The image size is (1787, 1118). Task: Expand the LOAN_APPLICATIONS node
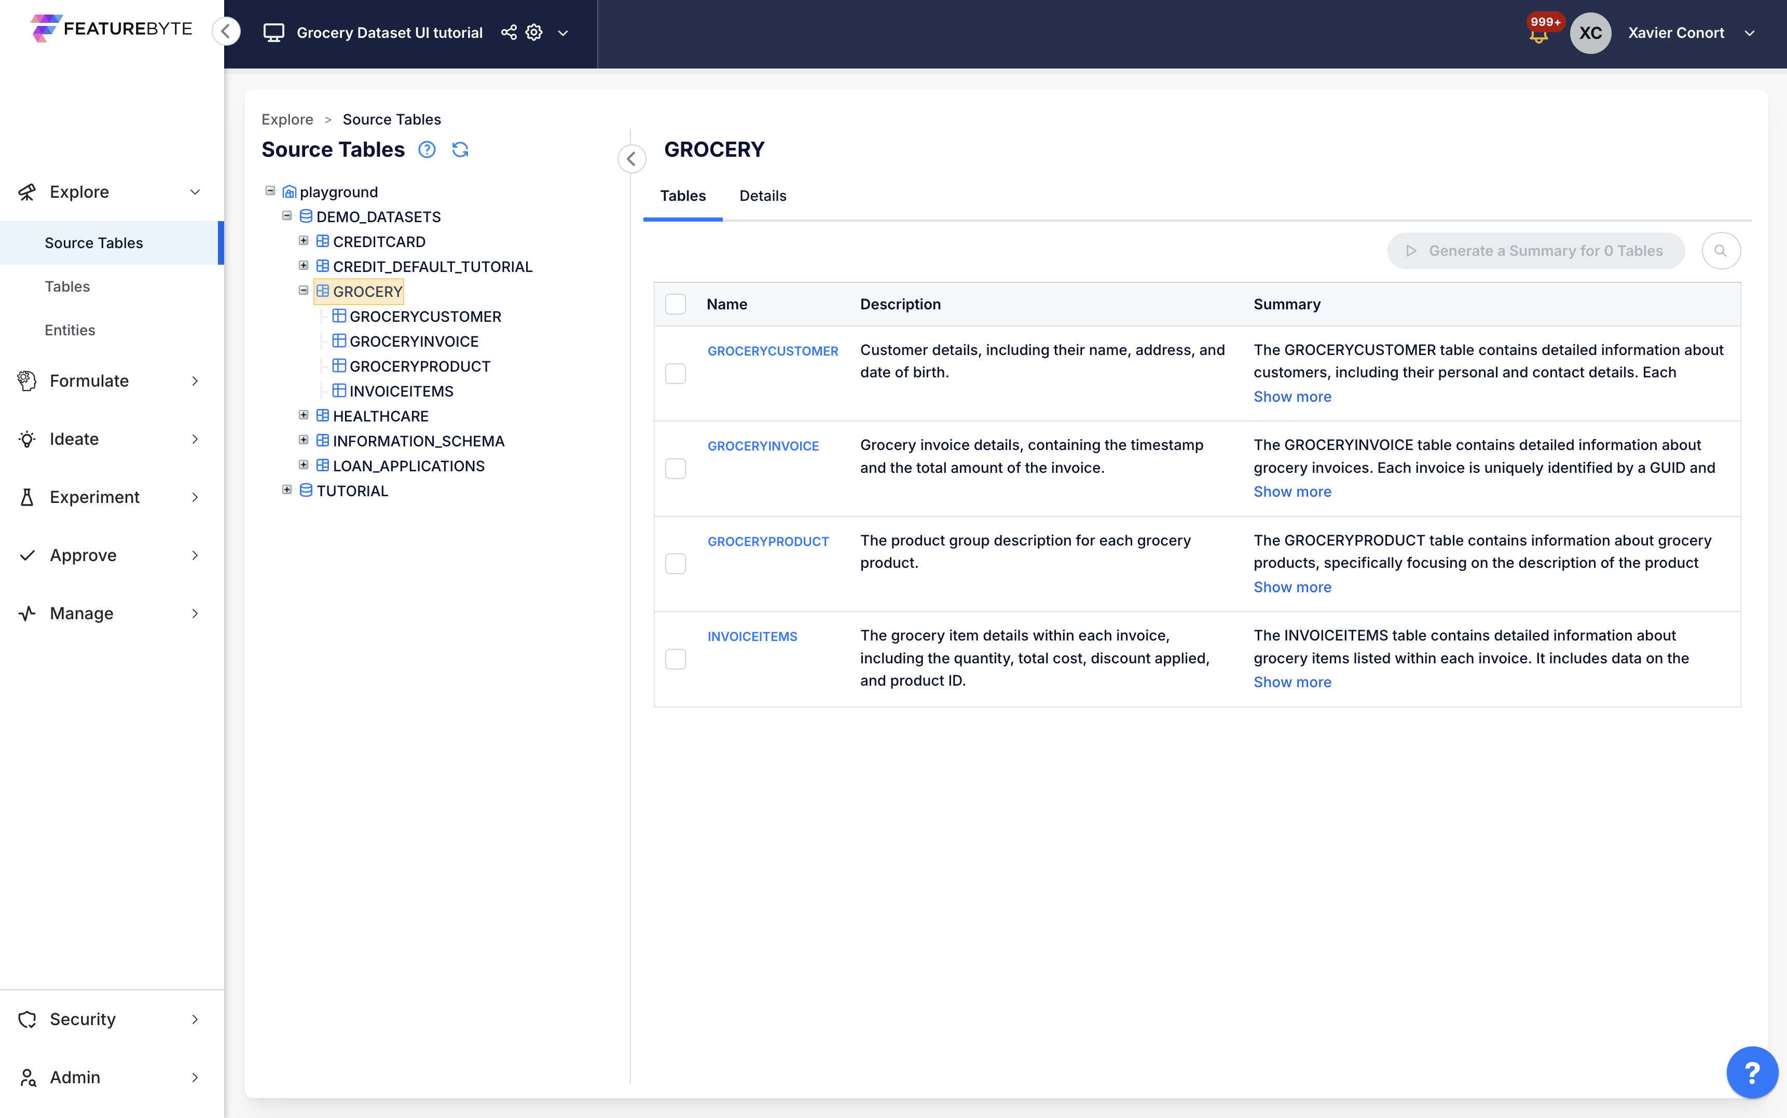[x=304, y=465]
